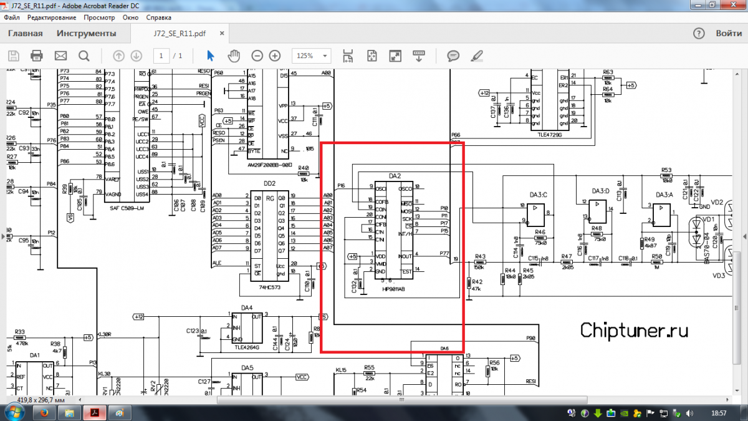Click the TLE4264G regulator label
The image size is (748, 421).
(x=247, y=347)
